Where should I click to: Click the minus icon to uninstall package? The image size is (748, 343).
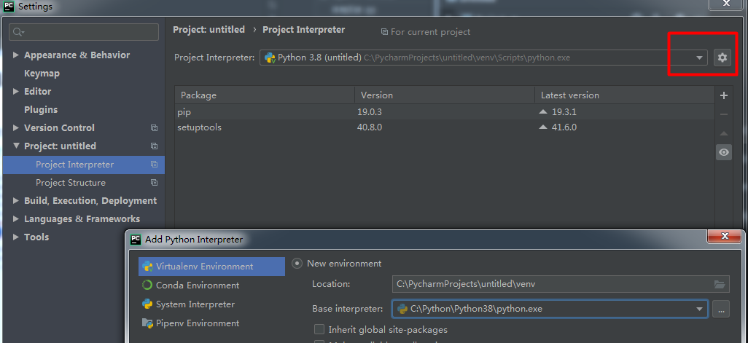(x=723, y=114)
